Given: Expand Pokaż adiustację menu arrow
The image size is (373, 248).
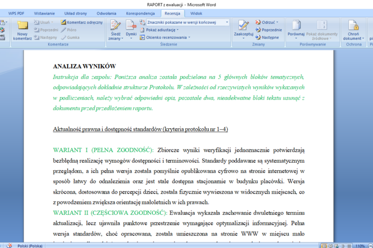Looking at the screenshot, I should (x=178, y=30).
